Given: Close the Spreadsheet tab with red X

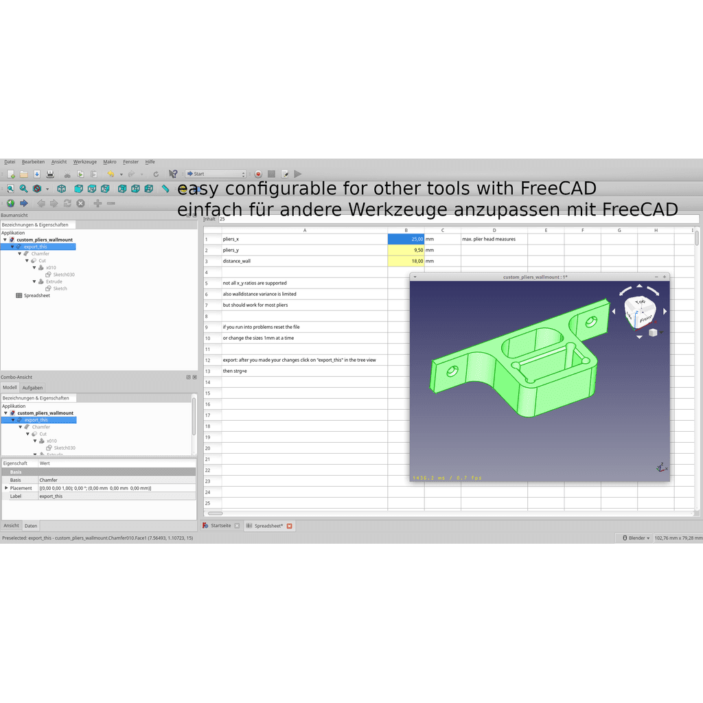Looking at the screenshot, I should point(290,526).
